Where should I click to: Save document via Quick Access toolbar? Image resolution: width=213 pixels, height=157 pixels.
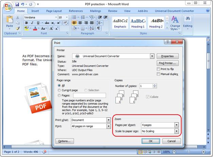tap(17, 4)
